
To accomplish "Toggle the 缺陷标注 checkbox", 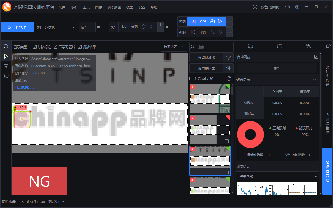I will coord(35,47).
